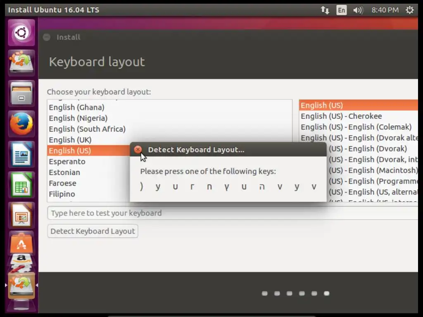
Task: Open the Files manager from dock
Action: pyautogui.click(x=21, y=93)
